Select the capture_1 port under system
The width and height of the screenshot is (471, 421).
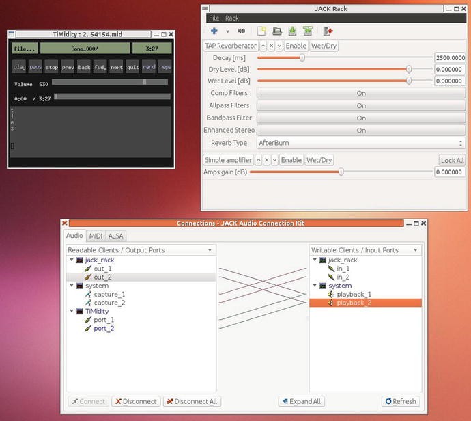click(x=109, y=294)
